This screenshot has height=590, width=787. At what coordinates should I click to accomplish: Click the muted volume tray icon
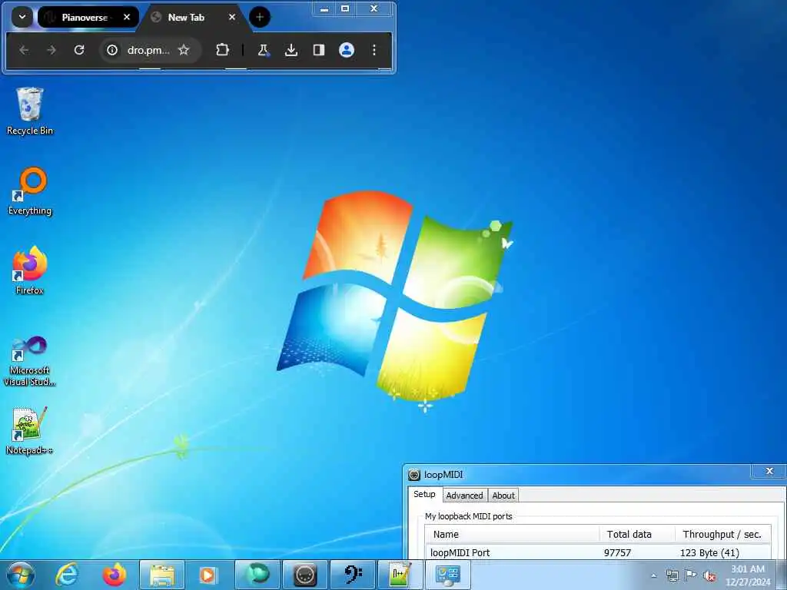coord(709,575)
